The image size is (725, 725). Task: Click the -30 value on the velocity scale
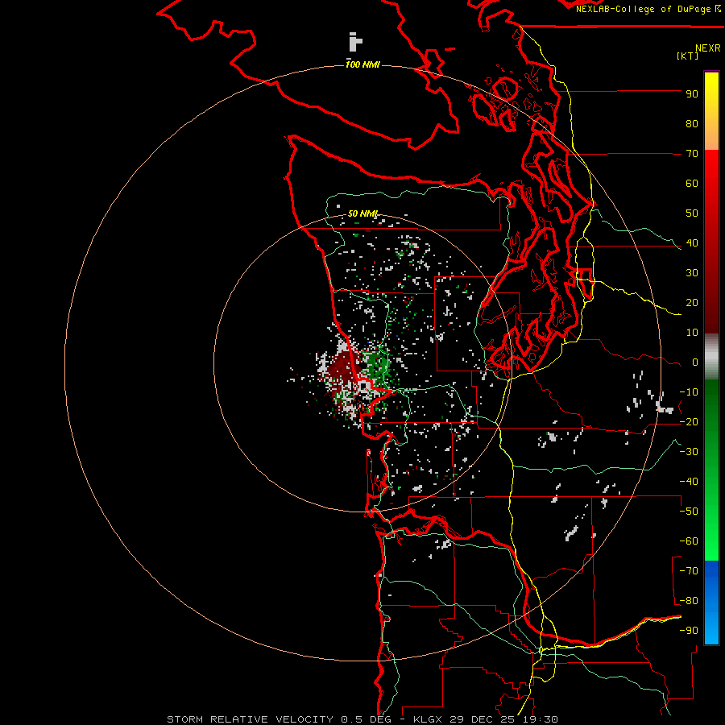[689, 452]
